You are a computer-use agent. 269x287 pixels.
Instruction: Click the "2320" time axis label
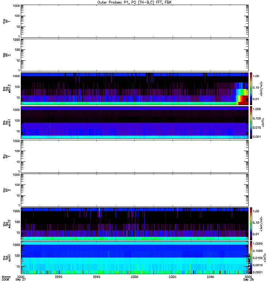[x=173, y=277]
